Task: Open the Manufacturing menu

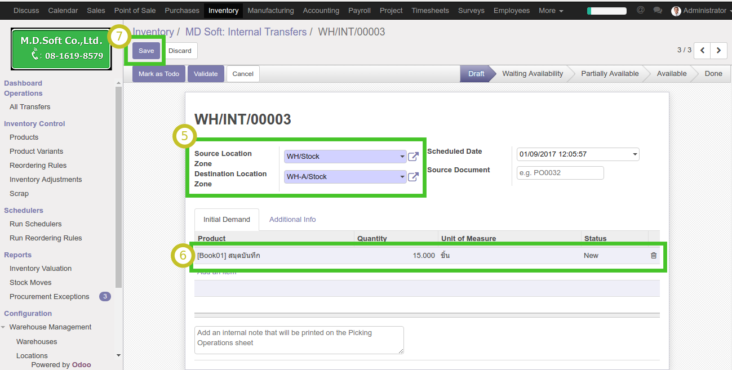Action: tap(270, 11)
